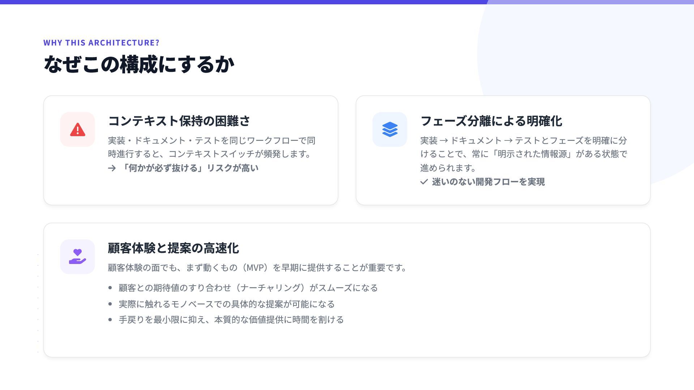694x390 pixels.
Task: Click the paragraph about コンテキストスイッチ
Action: [211, 147]
